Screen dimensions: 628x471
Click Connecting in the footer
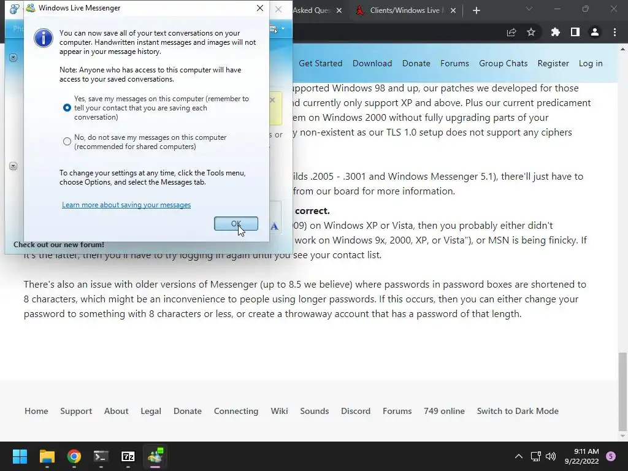click(x=236, y=411)
